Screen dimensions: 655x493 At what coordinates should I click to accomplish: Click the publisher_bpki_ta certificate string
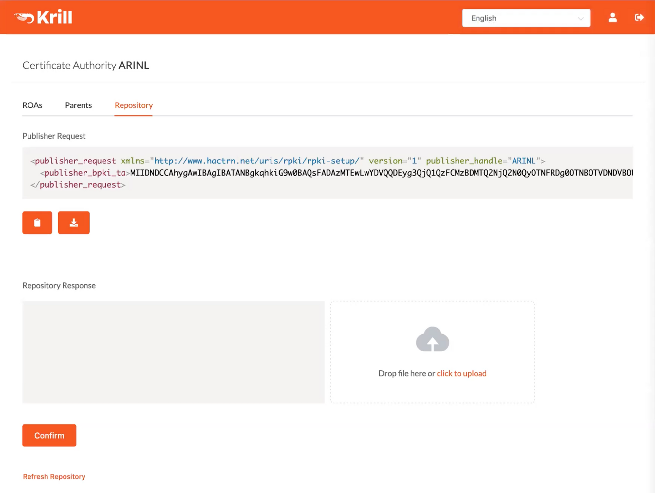(380, 173)
